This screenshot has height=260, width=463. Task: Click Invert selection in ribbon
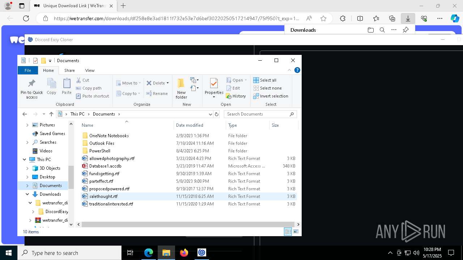click(x=271, y=96)
